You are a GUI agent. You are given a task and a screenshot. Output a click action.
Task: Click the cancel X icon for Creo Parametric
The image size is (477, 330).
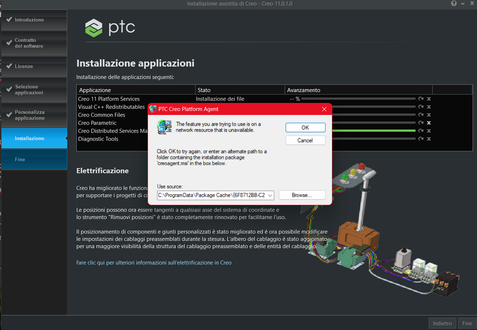coord(429,123)
